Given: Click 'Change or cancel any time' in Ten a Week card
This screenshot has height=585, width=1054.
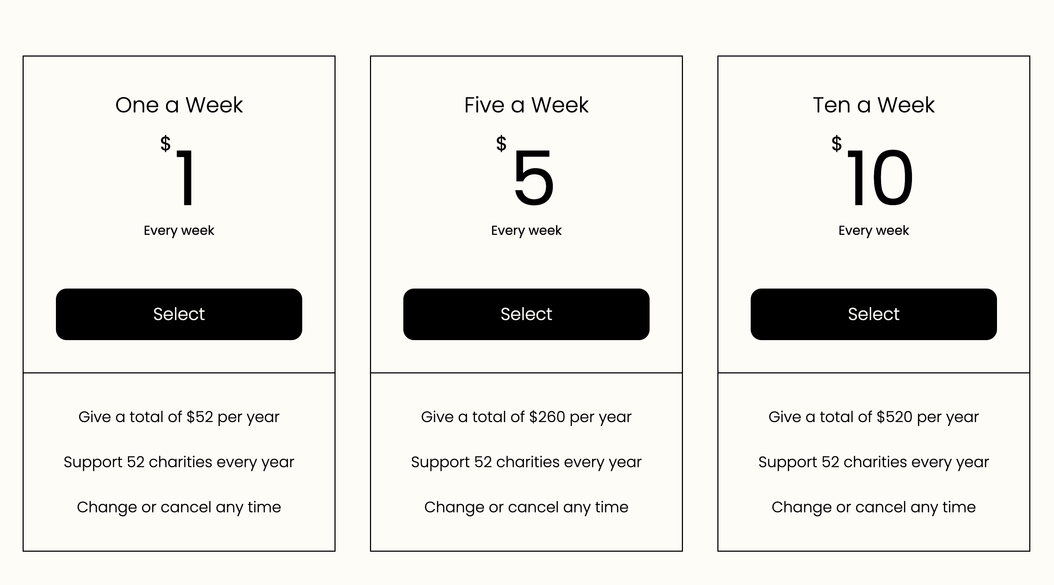Looking at the screenshot, I should 874,507.
